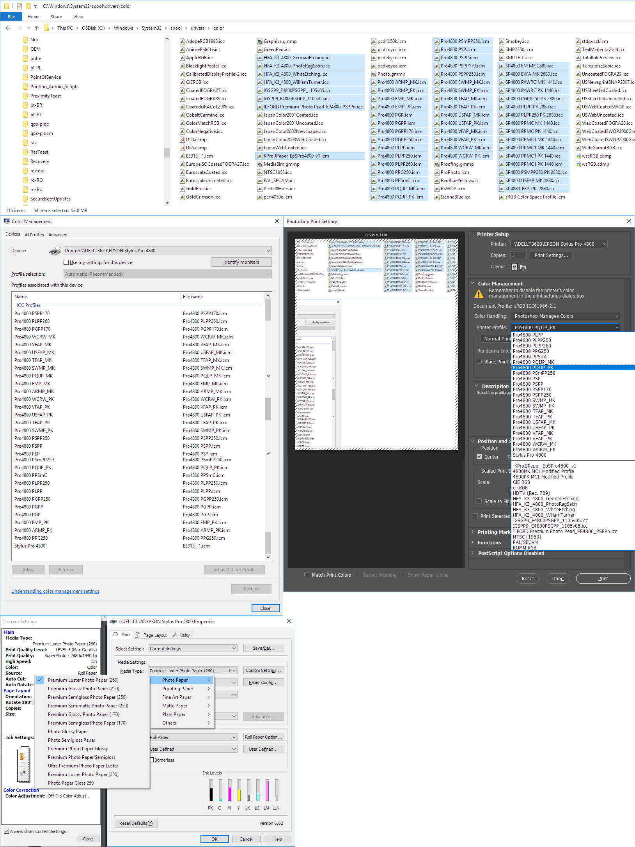
Task: Open the Color Handling dropdown showing Photoshop Manages Colors
Action: tap(565, 316)
